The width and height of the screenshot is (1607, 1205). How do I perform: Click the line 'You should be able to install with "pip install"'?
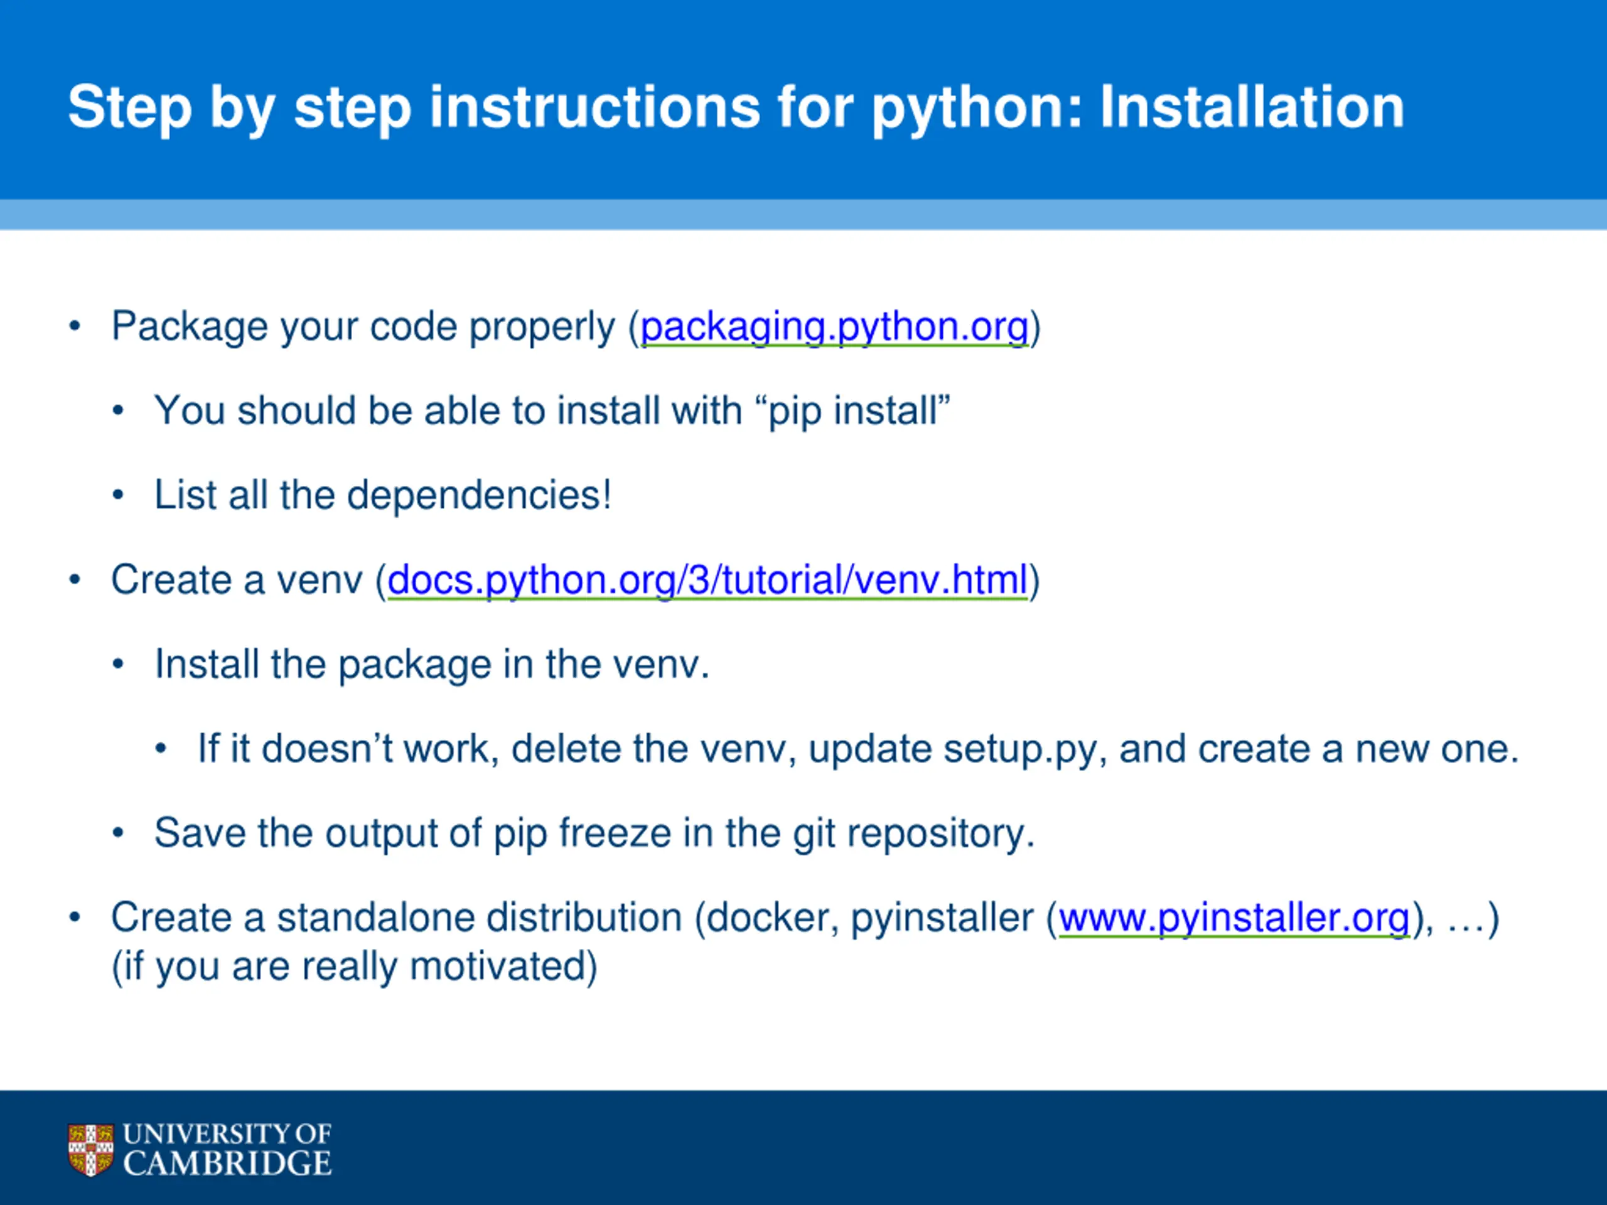552,411
